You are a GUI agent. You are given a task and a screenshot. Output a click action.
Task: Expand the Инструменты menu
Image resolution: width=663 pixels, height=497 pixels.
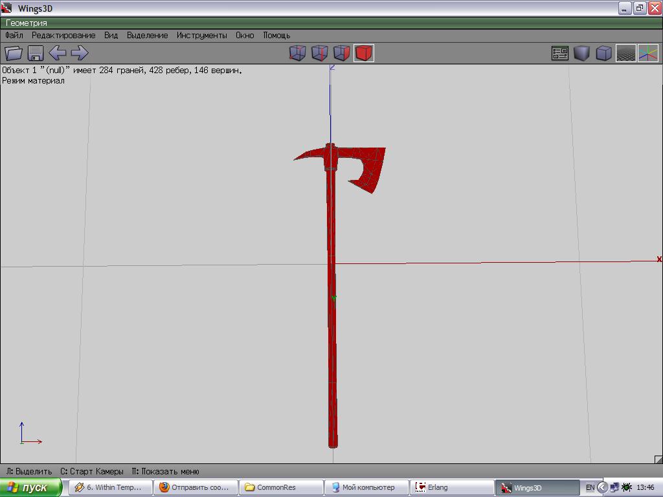[x=202, y=36]
